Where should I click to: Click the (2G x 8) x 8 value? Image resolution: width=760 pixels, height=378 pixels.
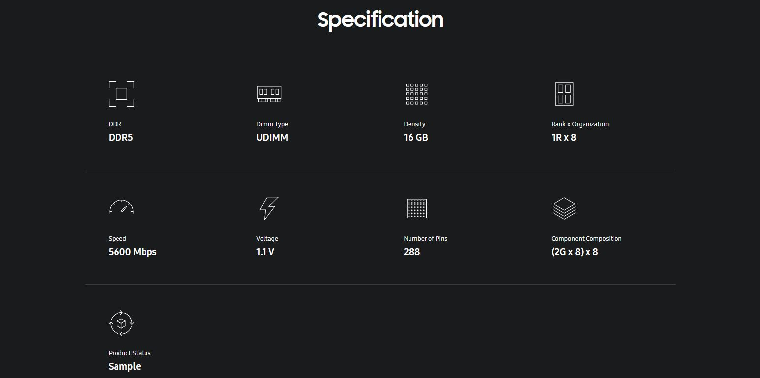coord(574,252)
